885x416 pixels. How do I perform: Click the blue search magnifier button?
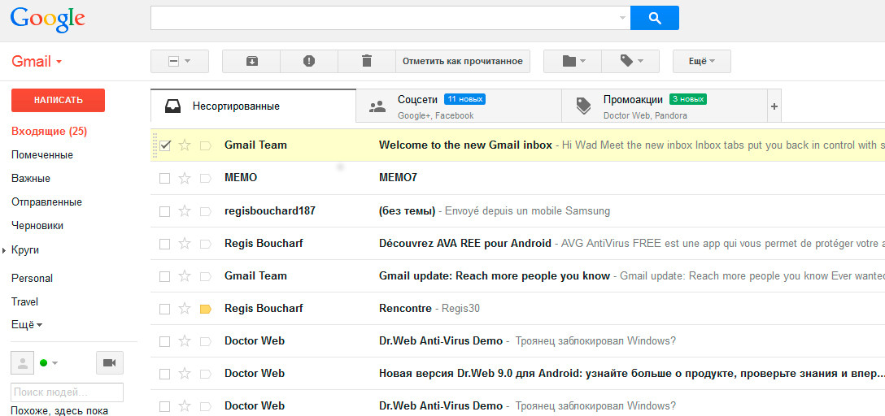655,18
